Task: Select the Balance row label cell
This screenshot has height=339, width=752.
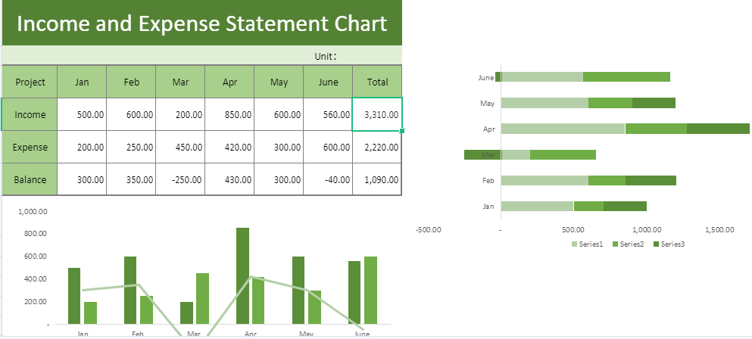Action: [30, 180]
